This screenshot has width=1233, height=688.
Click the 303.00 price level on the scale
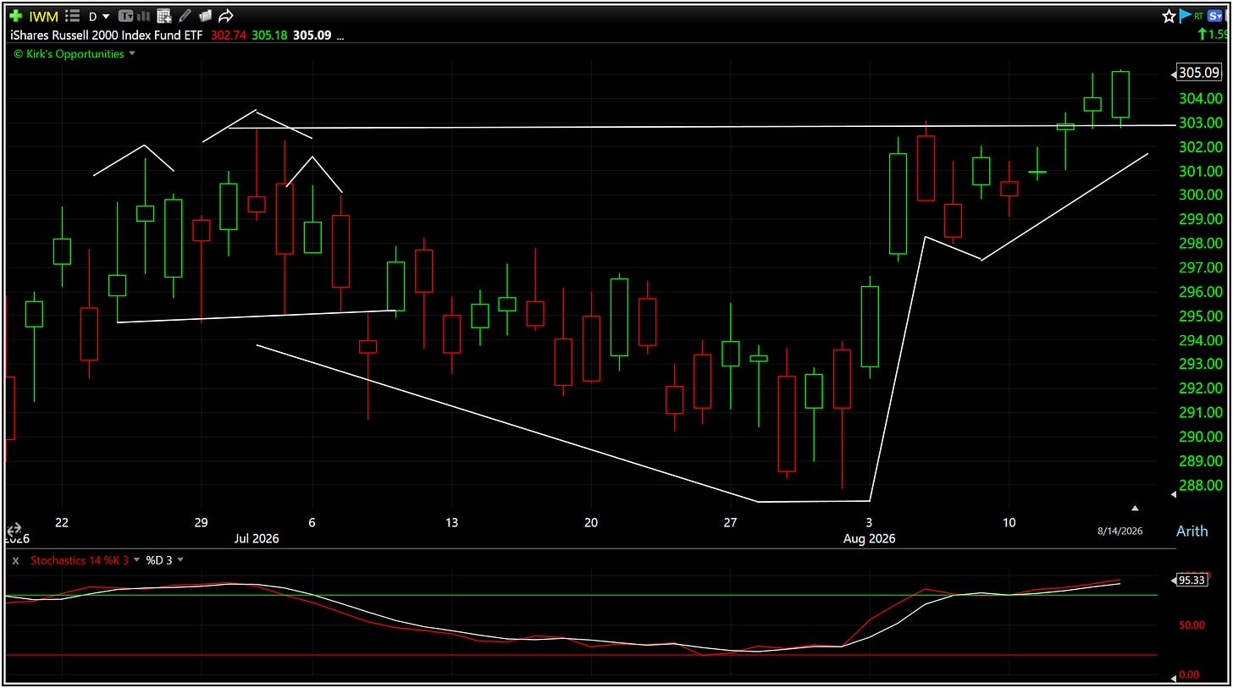pos(1200,123)
